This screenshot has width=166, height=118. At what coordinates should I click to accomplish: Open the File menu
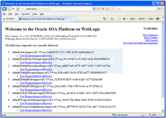(x=4, y=14)
